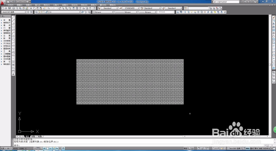Screen dimensions: 276x151
Task: Toggle Grid Display in status bar
Action: (x=38, y=148)
